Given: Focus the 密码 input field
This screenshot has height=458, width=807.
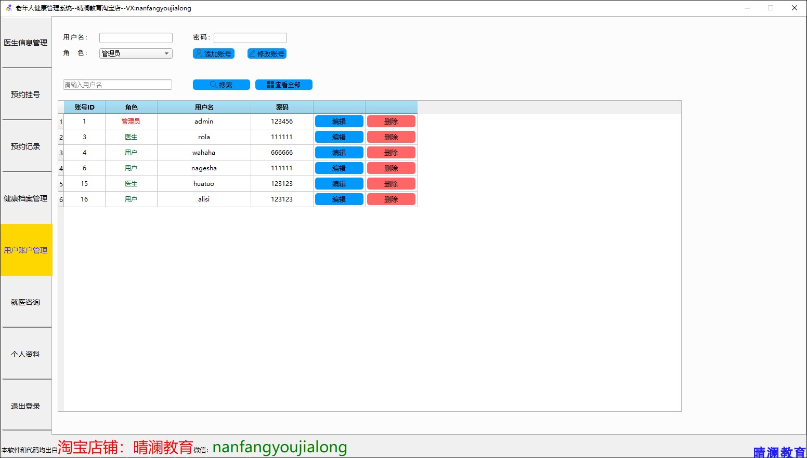Looking at the screenshot, I should point(250,38).
